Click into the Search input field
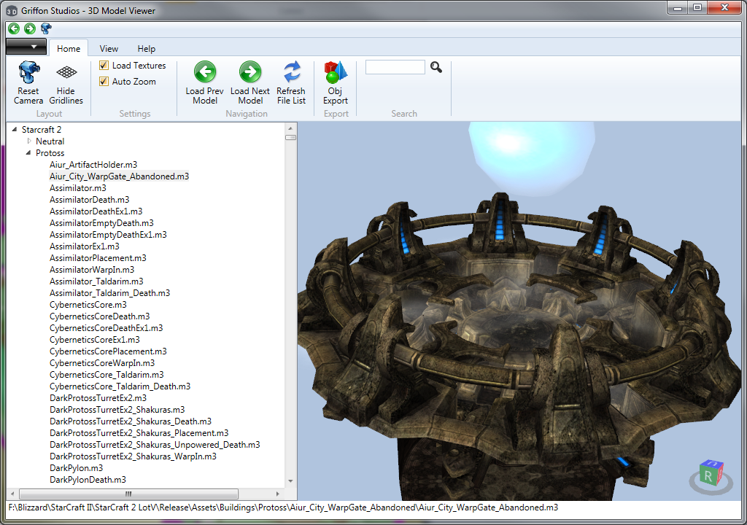The width and height of the screenshot is (747, 525). tap(395, 67)
